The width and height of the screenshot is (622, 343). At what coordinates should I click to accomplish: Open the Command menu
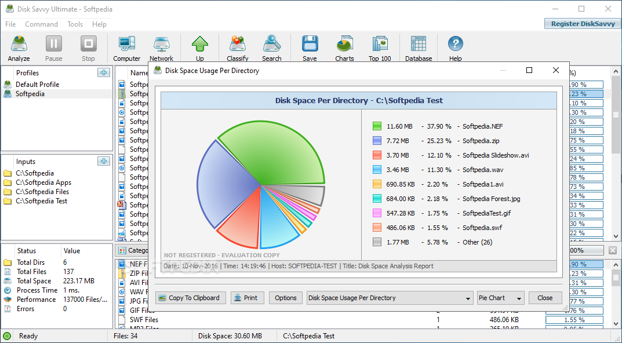pyautogui.click(x=41, y=24)
